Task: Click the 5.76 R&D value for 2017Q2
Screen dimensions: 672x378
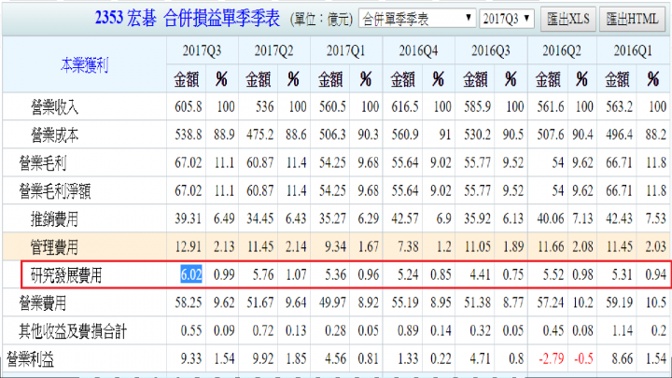Action: (263, 274)
